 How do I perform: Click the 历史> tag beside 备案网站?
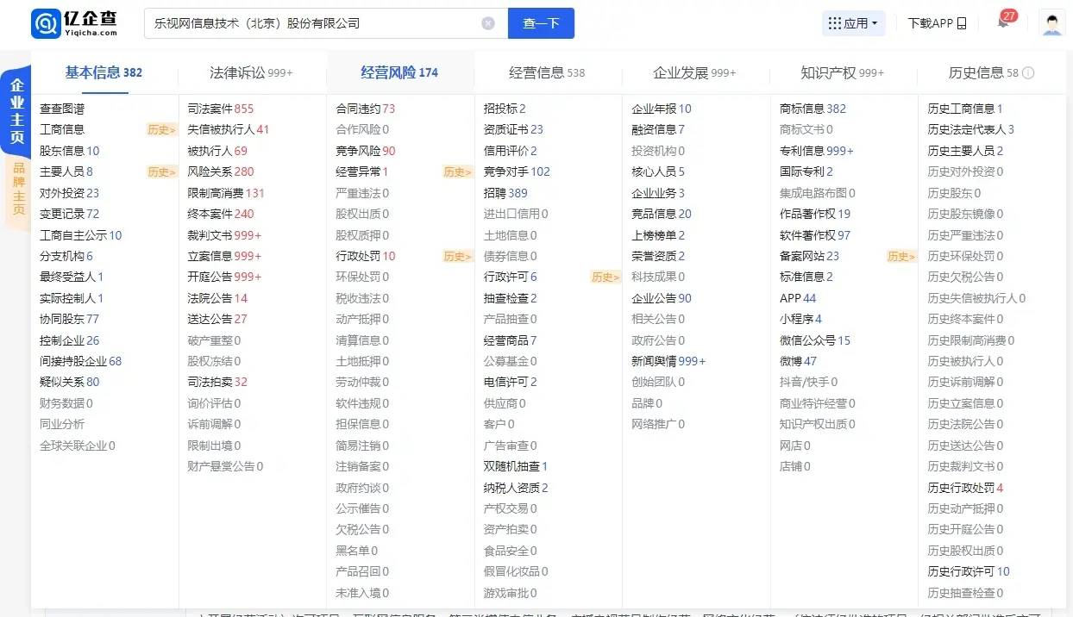[901, 256]
